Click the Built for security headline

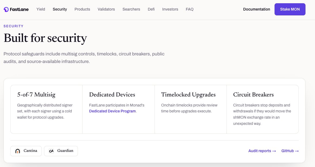pyautogui.click(x=45, y=38)
